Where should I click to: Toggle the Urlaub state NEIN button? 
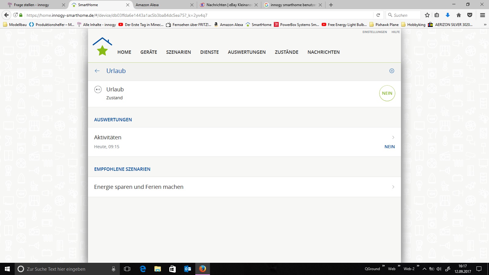click(x=387, y=93)
